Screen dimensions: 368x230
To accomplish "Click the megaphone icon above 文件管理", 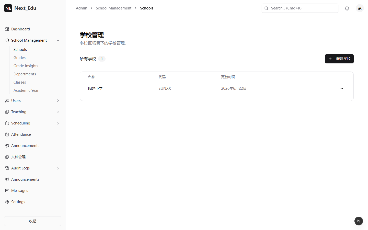I will tap(7, 146).
